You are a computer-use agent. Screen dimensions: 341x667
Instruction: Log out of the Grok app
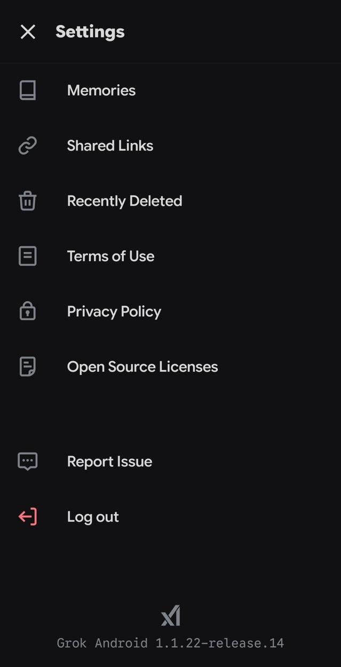pyautogui.click(x=93, y=517)
